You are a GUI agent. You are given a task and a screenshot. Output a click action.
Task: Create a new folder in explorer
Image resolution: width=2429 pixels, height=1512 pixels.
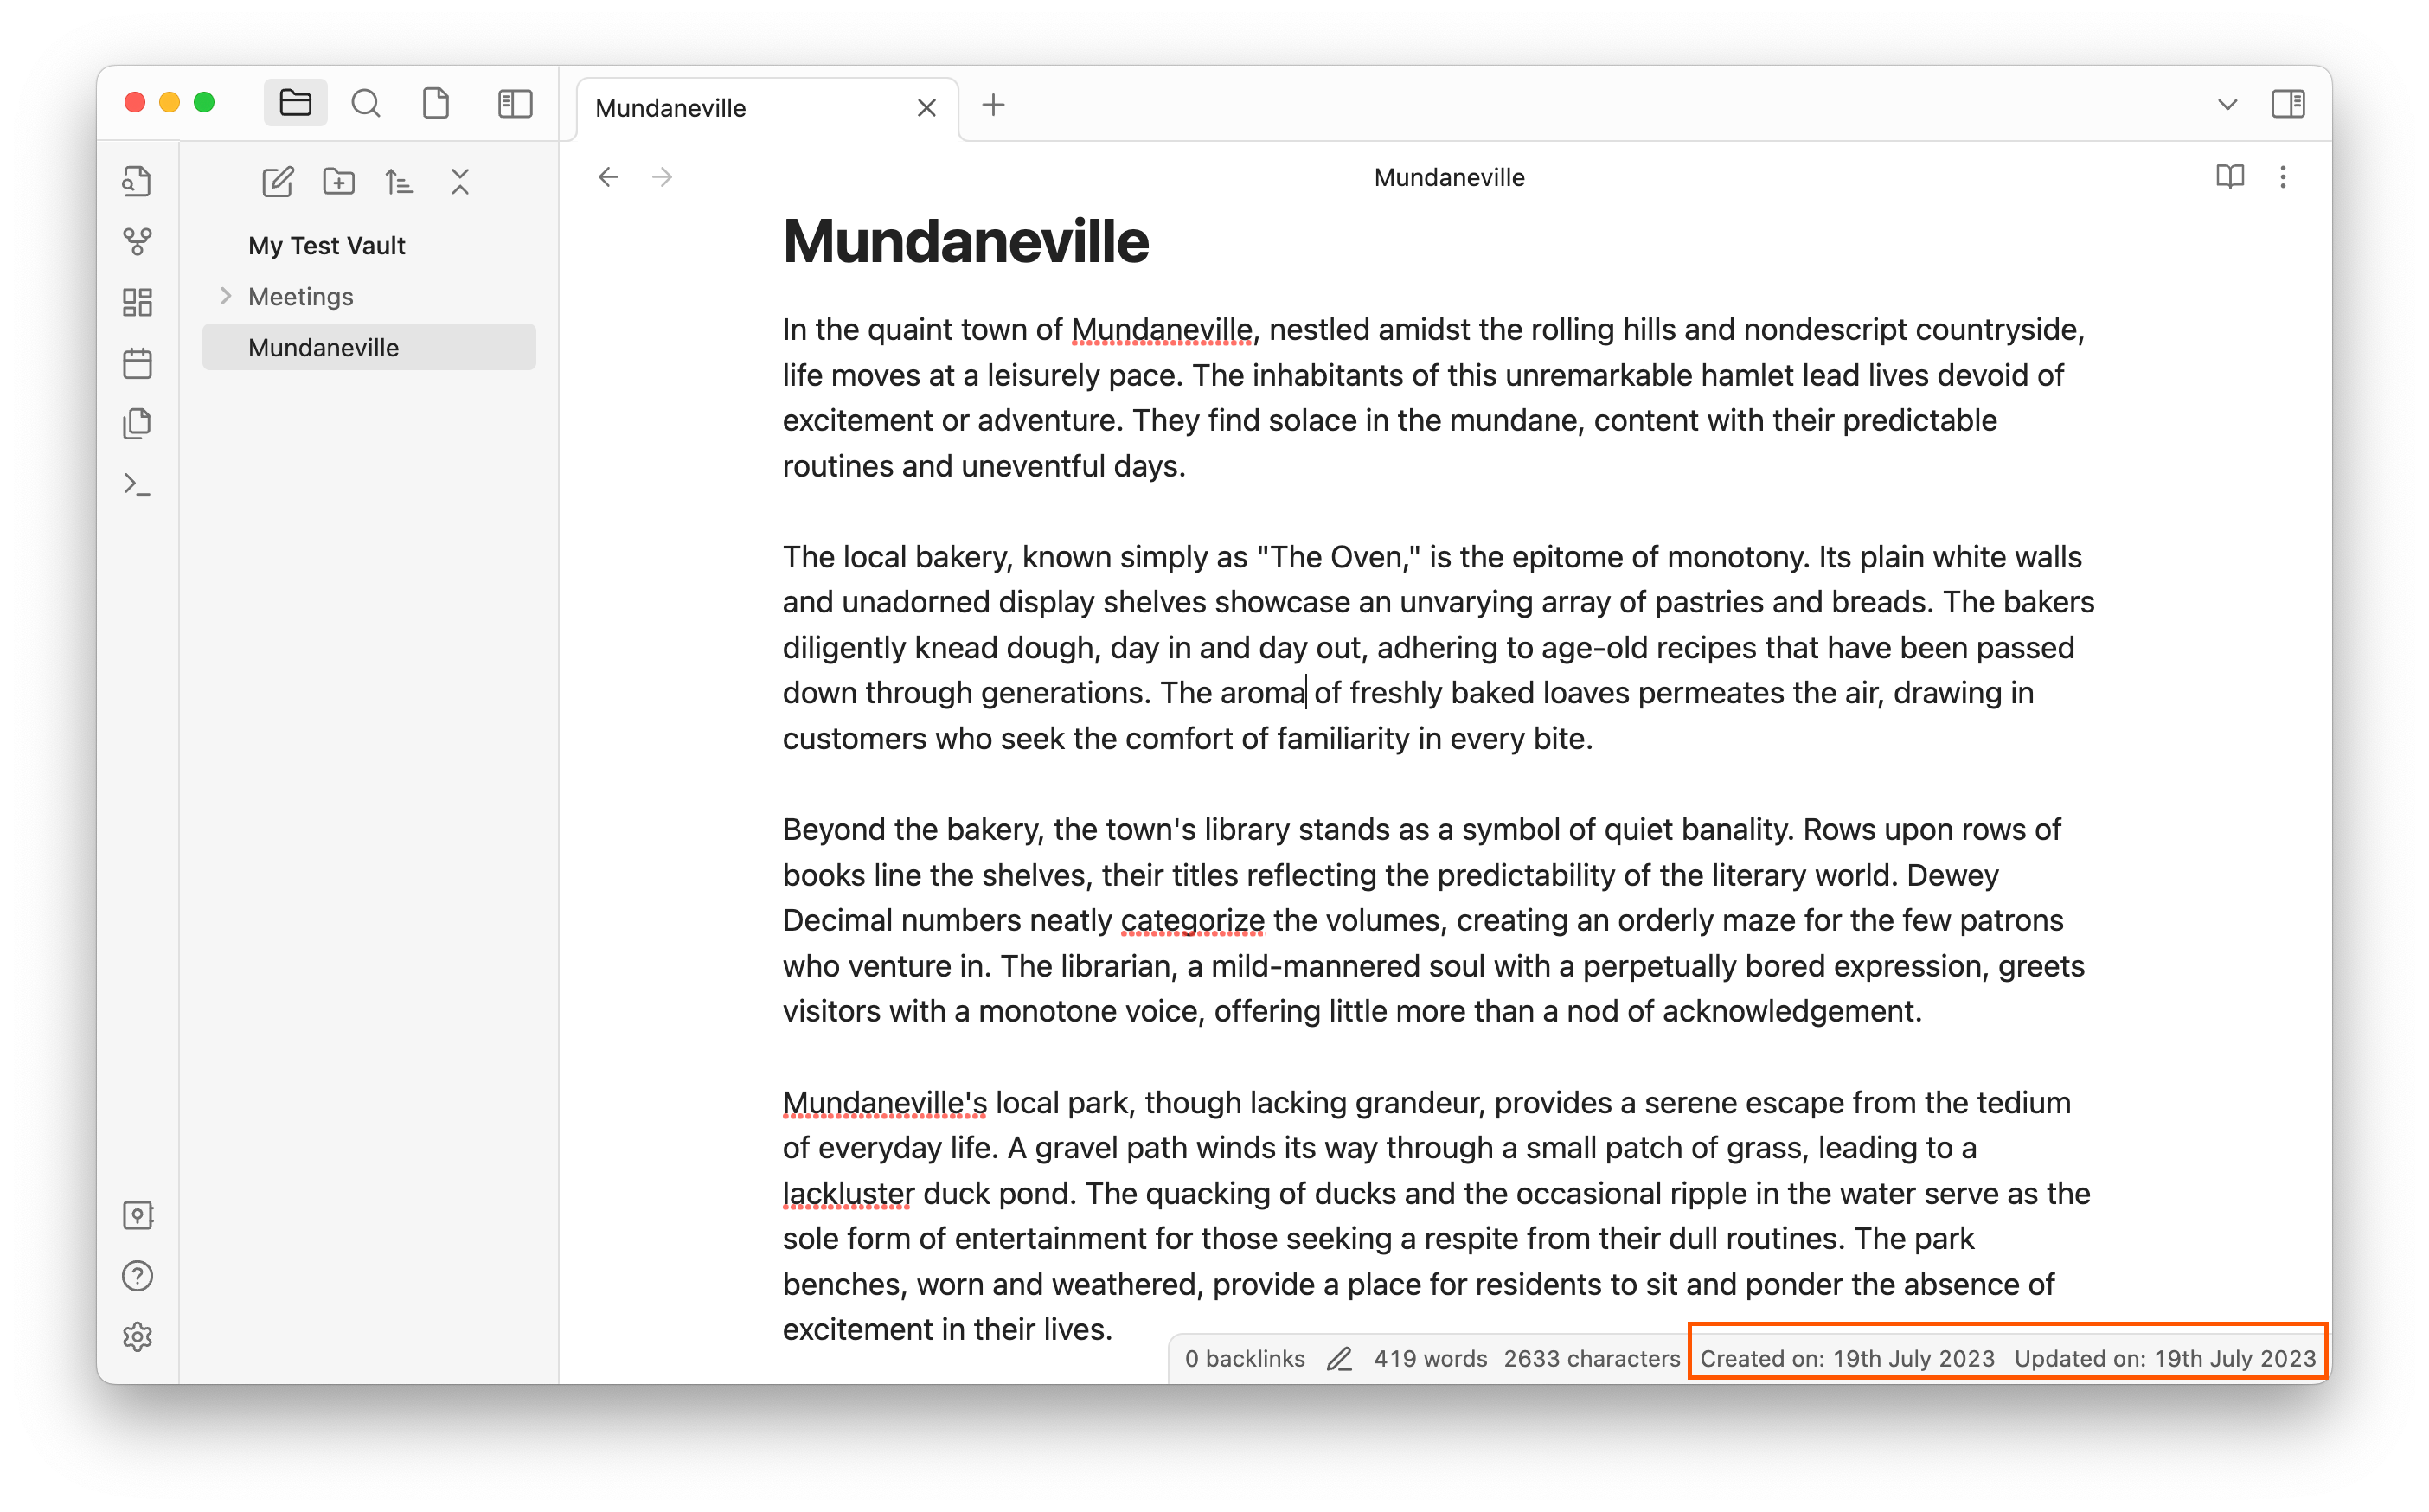tap(338, 181)
